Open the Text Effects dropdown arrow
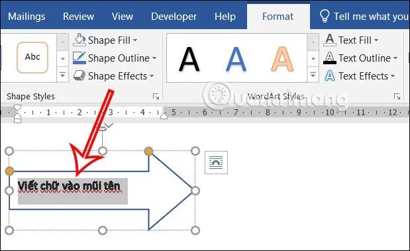This screenshot has height=251, width=410. point(393,76)
